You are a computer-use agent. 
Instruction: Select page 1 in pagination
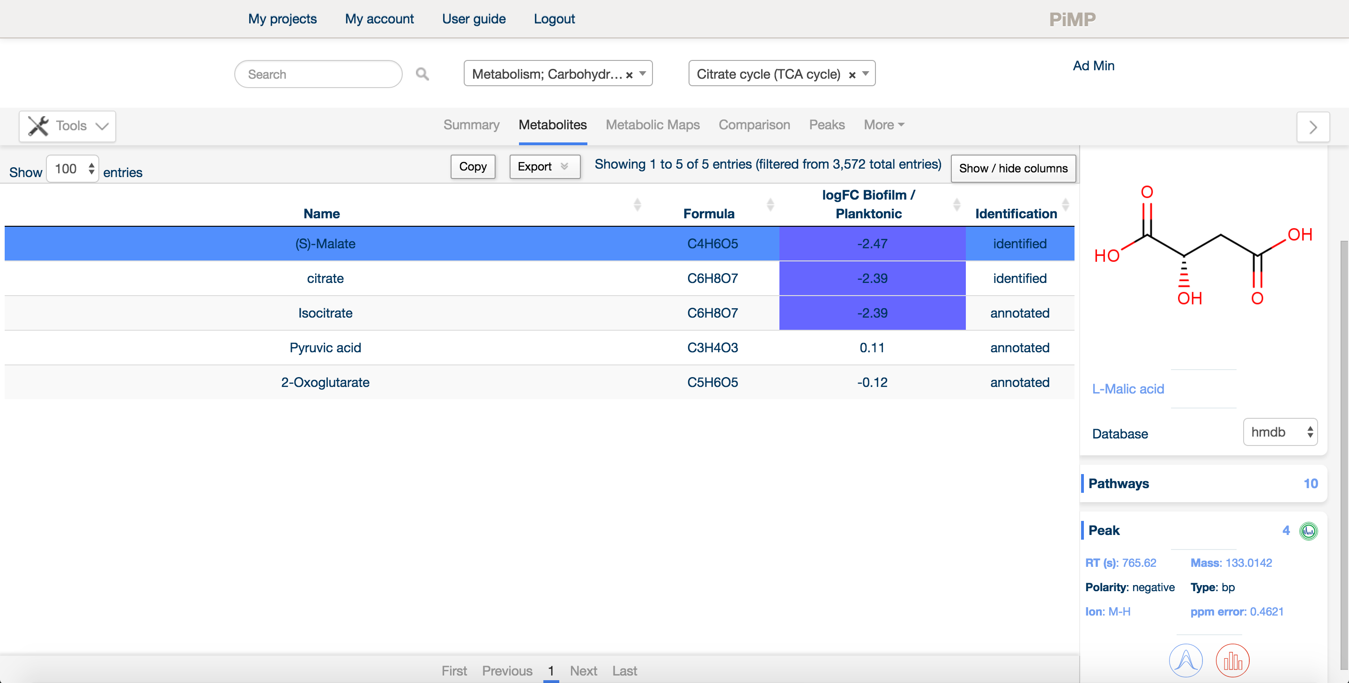pyautogui.click(x=551, y=670)
